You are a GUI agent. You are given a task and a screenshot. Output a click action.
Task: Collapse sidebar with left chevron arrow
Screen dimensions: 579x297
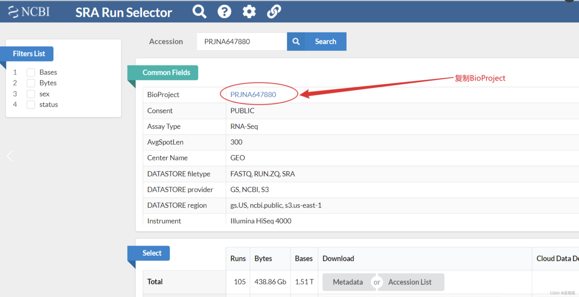coord(10,156)
